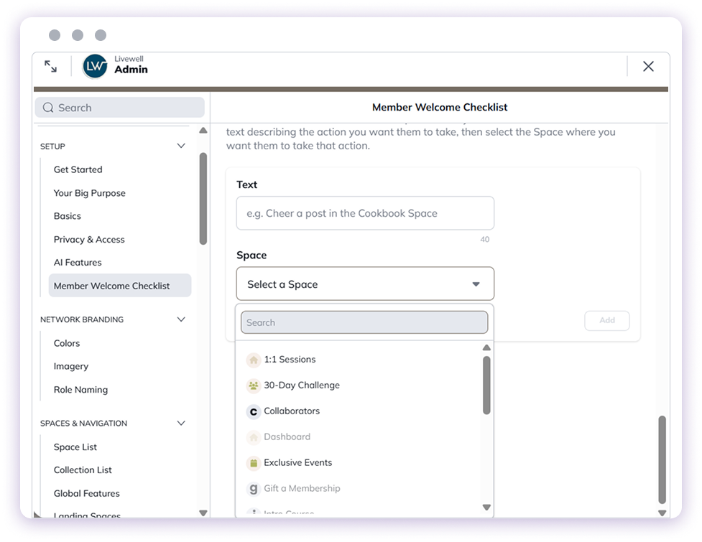This screenshot has width=702, height=542.
Task: Click the Livewell LW logo
Action: 93,66
